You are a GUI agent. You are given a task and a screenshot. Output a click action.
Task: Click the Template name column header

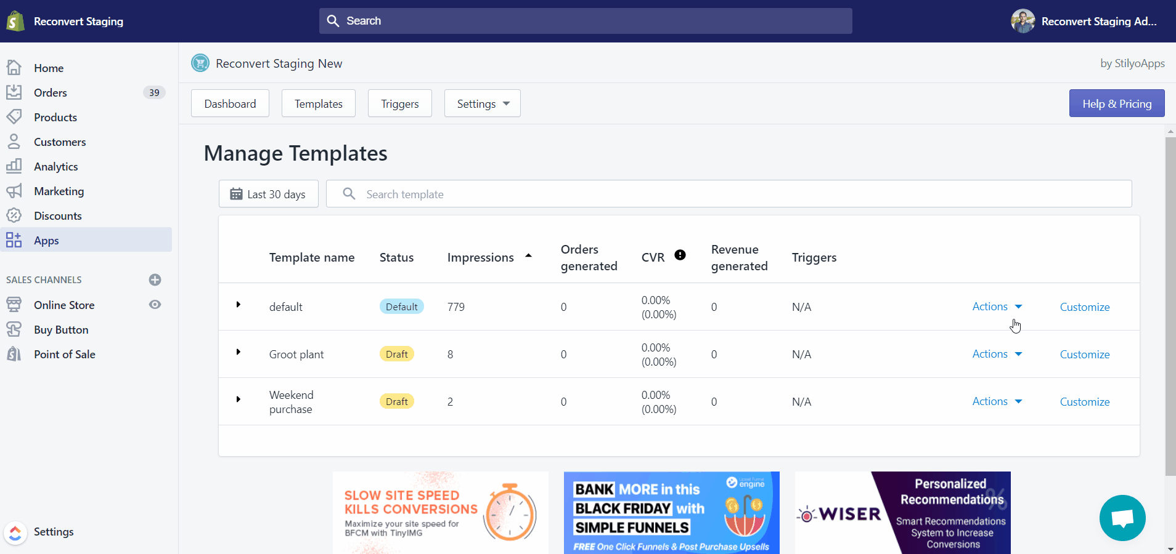click(312, 257)
